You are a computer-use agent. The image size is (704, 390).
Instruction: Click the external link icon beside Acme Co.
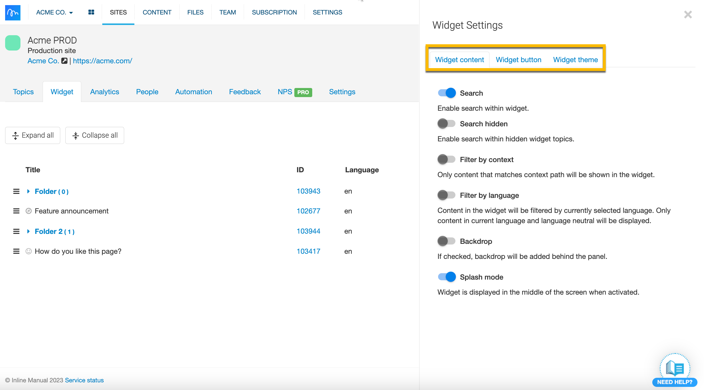[64, 61]
